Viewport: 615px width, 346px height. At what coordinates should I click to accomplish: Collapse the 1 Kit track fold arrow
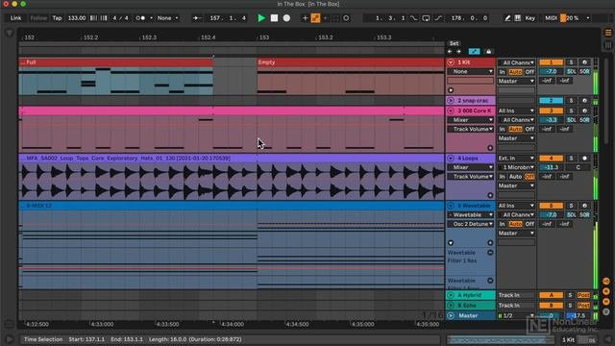[x=451, y=62]
